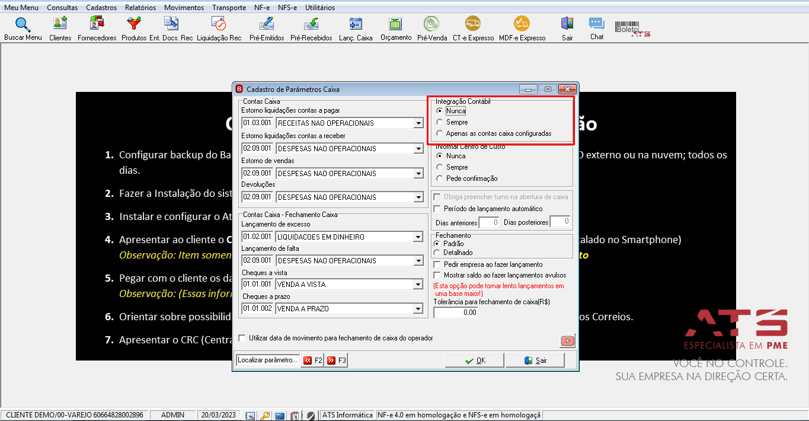Open Lanç. Caixa from the toolbar
This screenshot has width=809, height=421.
(x=356, y=28)
